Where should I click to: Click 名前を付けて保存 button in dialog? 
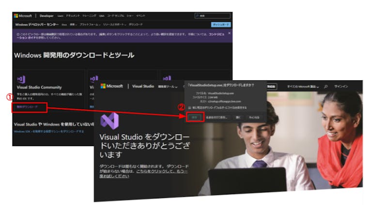coord(217,118)
